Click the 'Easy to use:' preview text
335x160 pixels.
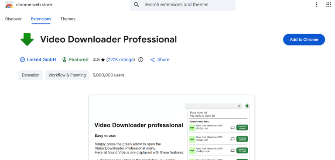click(105, 136)
